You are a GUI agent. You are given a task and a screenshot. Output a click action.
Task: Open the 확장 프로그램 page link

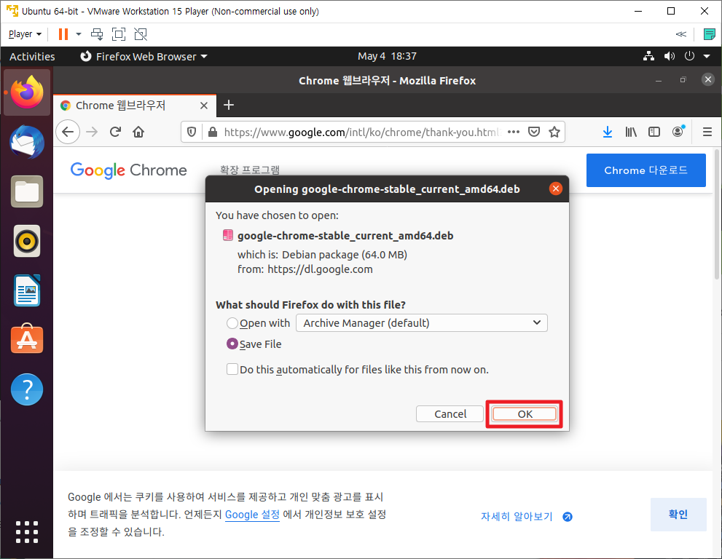[x=250, y=170]
